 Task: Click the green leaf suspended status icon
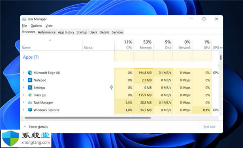(111, 87)
